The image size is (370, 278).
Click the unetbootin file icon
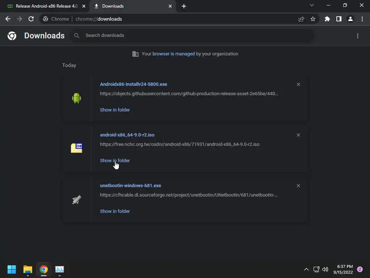[77, 200]
